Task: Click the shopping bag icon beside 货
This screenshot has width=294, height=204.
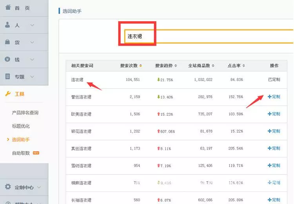Action: (x=7, y=42)
